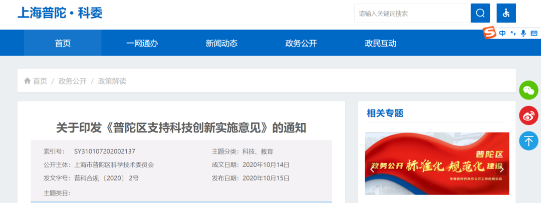Click the Sogou input method S logo
Viewport: 541px width, 203px height.
pyautogui.click(x=489, y=32)
